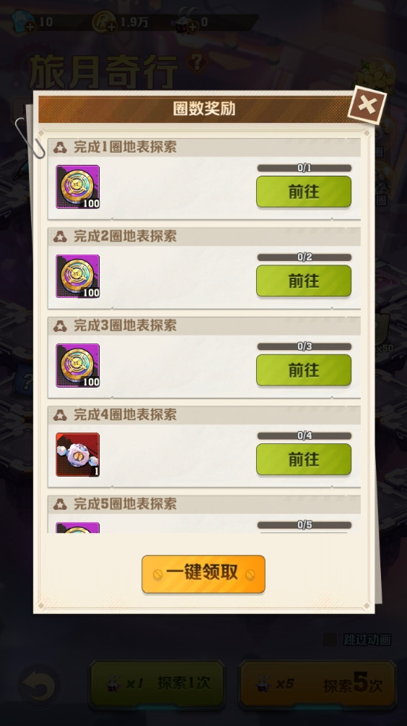This screenshot has width=407, height=726.
Task: Add more of the 1.9万 coin currency
Action: pos(111,27)
